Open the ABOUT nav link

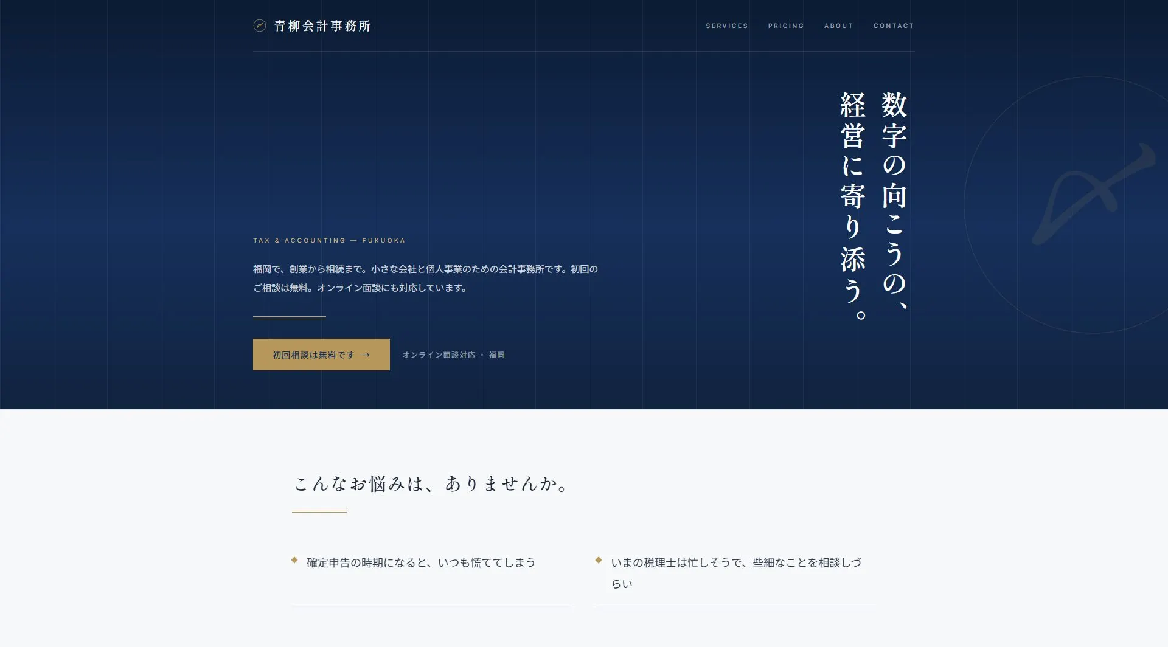839,26
